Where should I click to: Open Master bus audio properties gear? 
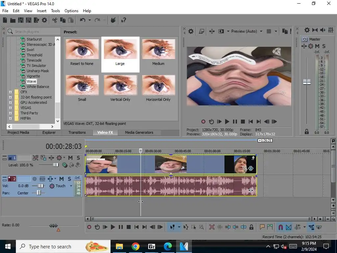click(x=307, y=30)
